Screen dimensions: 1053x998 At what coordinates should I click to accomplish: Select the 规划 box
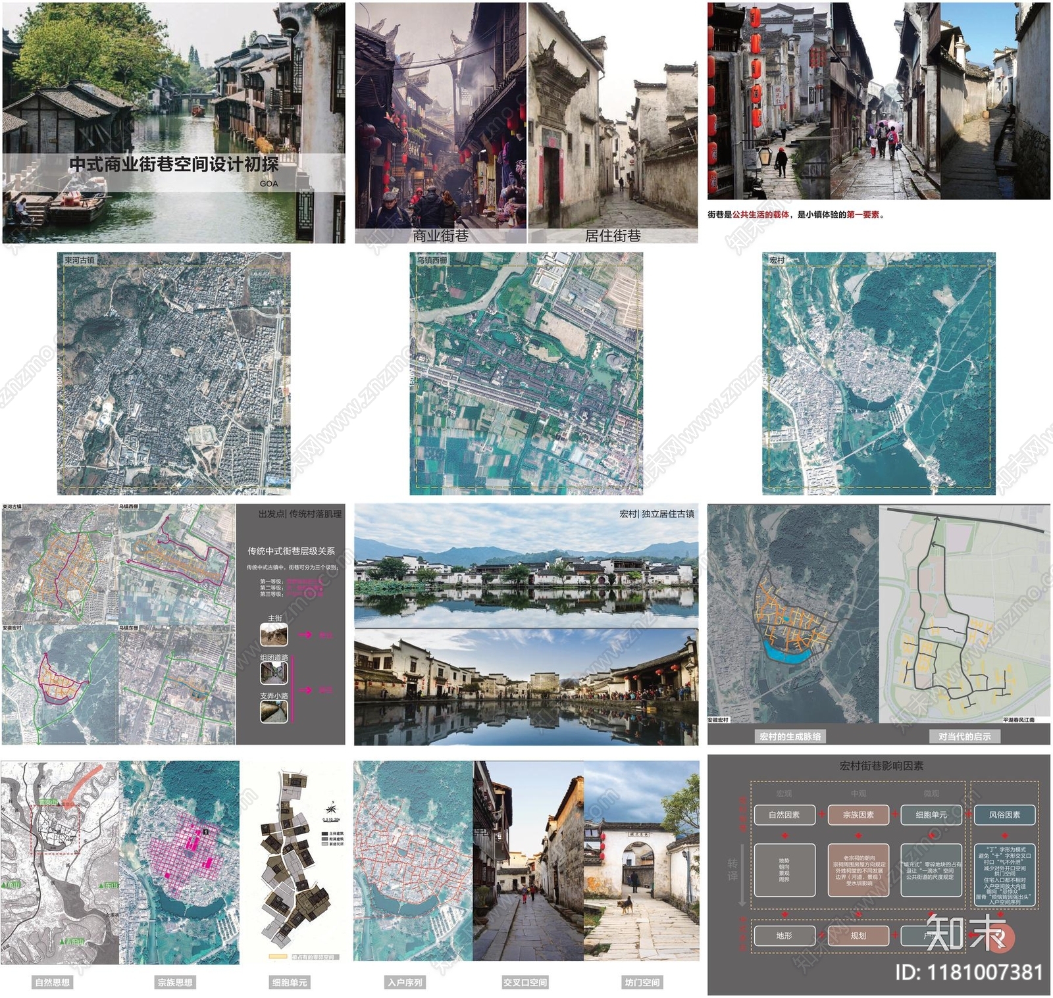click(858, 936)
